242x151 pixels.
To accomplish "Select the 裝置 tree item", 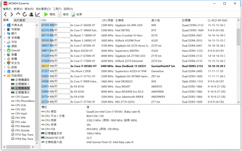I will (14, 55).
